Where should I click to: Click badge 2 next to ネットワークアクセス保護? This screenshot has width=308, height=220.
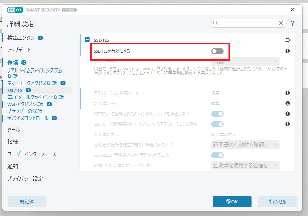[63, 83]
